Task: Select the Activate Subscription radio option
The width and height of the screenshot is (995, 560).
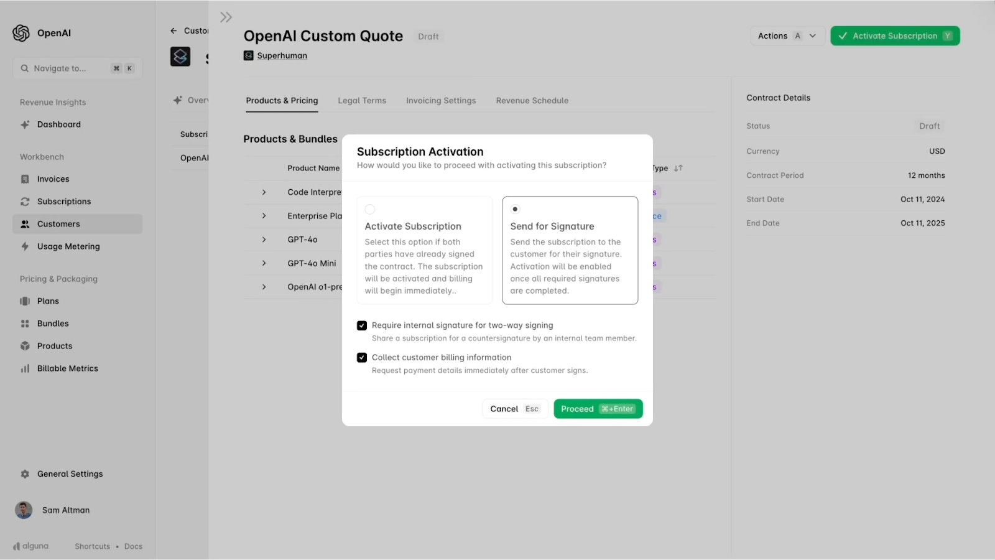Action: (370, 209)
